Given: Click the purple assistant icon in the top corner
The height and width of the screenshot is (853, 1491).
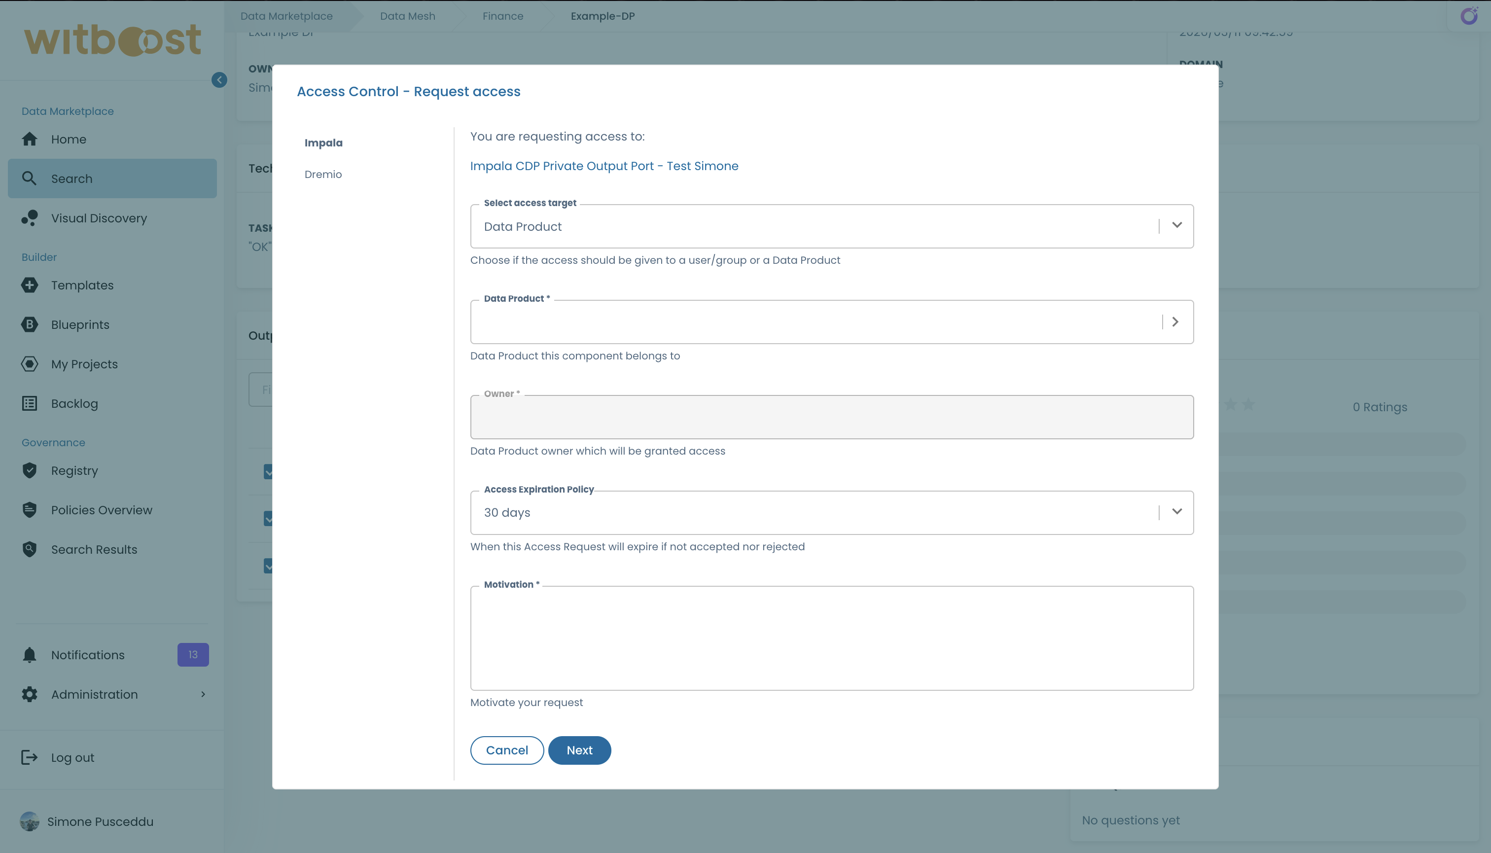Looking at the screenshot, I should pyautogui.click(x=1469, y=16).
